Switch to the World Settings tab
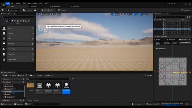This screenshot has height=108, width=192. 171,40
